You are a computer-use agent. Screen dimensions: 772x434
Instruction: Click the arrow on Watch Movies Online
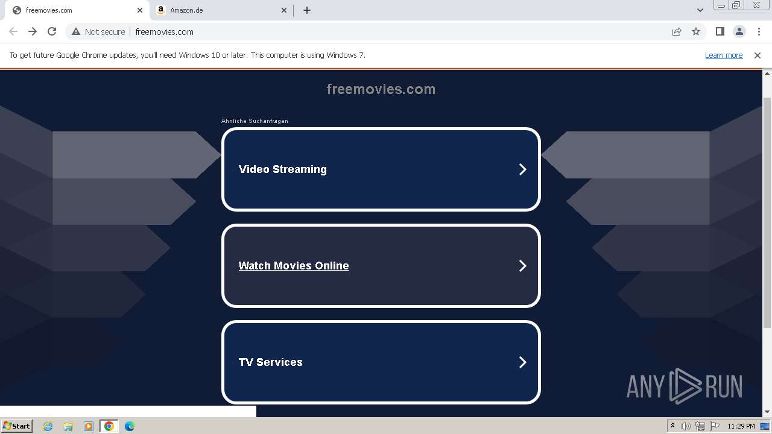tap(523, 266)
